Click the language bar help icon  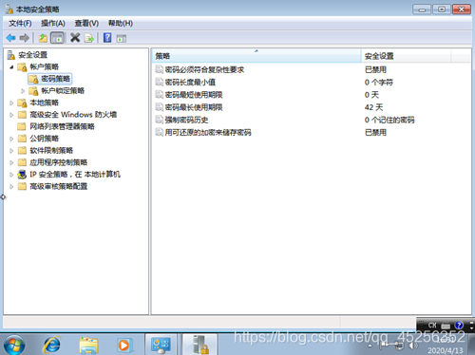click(459, 325)
